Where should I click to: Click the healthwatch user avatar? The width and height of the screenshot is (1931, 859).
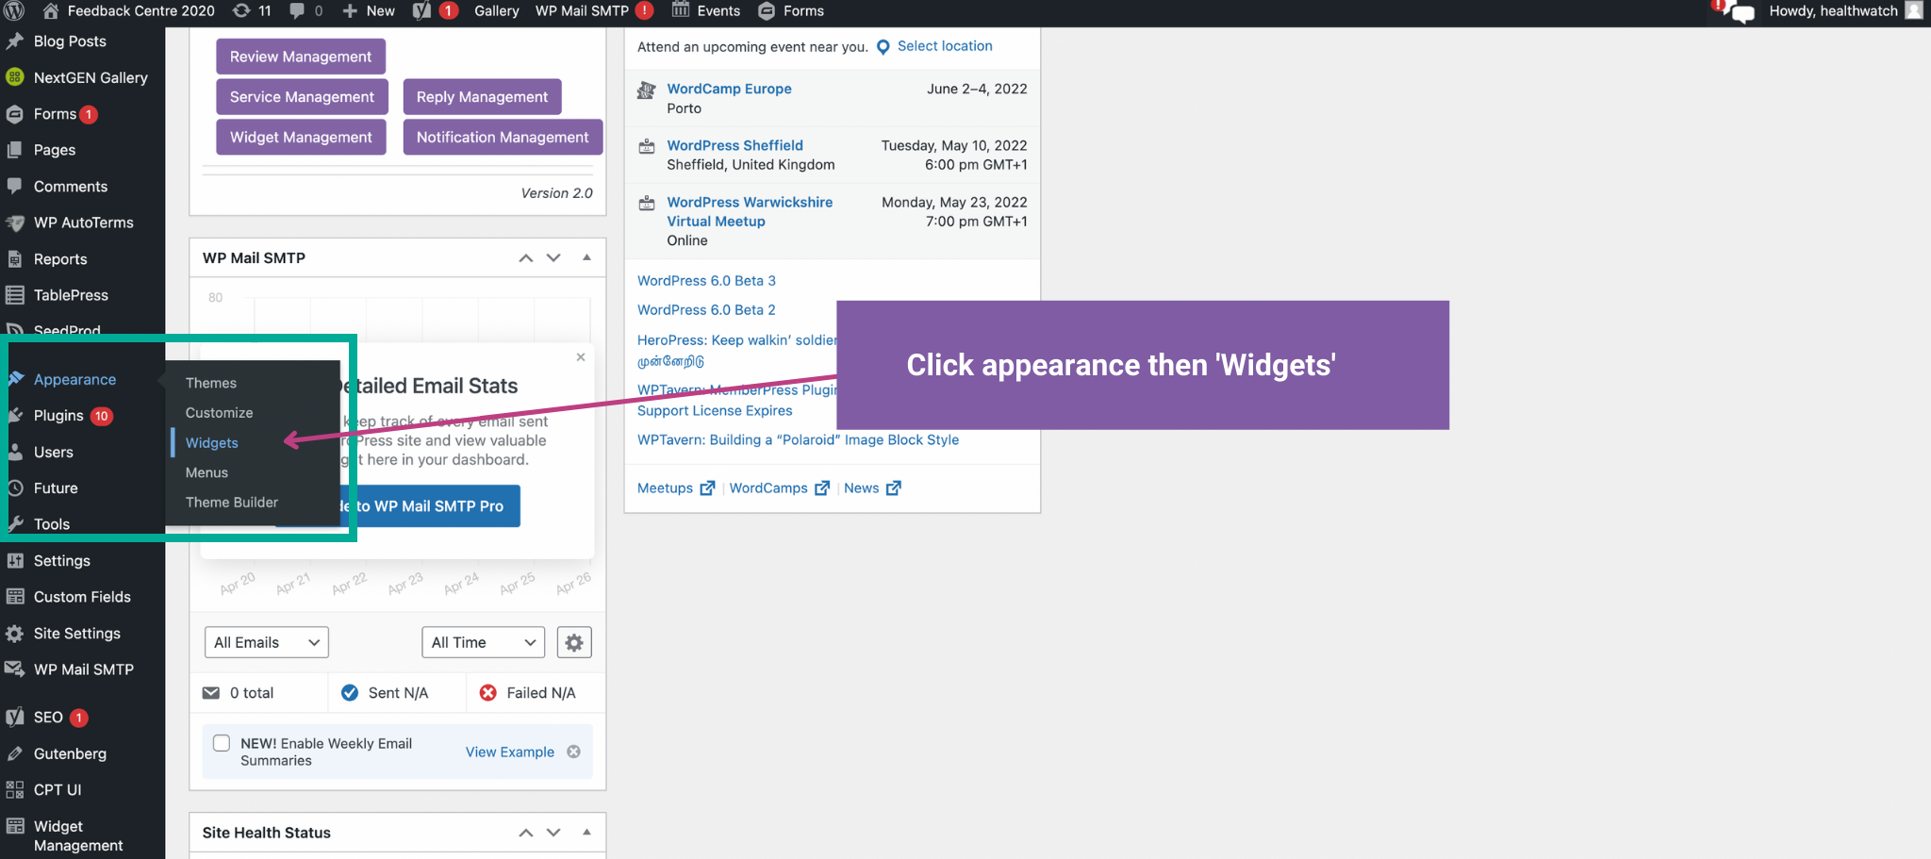point(1914,10)
